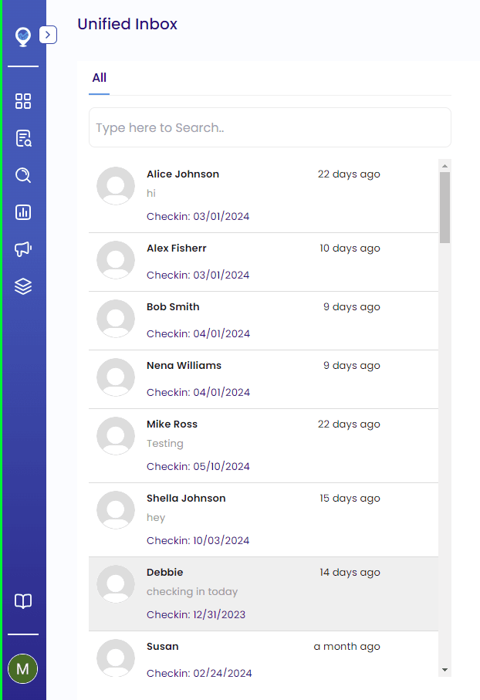
Task: Click the inbox list scrollbar thumb
Action: (x=445, y=207)
